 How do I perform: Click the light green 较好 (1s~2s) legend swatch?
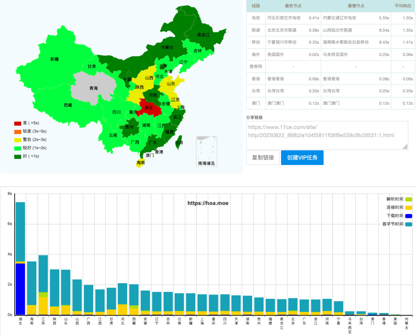[x=17, y=148]
